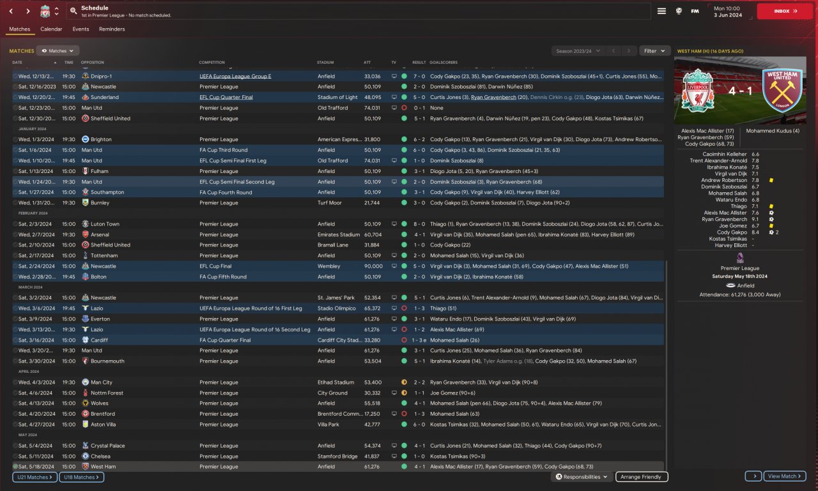Open the Season 2023/24 dropdown
Screen dimensions: 818x491
[578, 50]
